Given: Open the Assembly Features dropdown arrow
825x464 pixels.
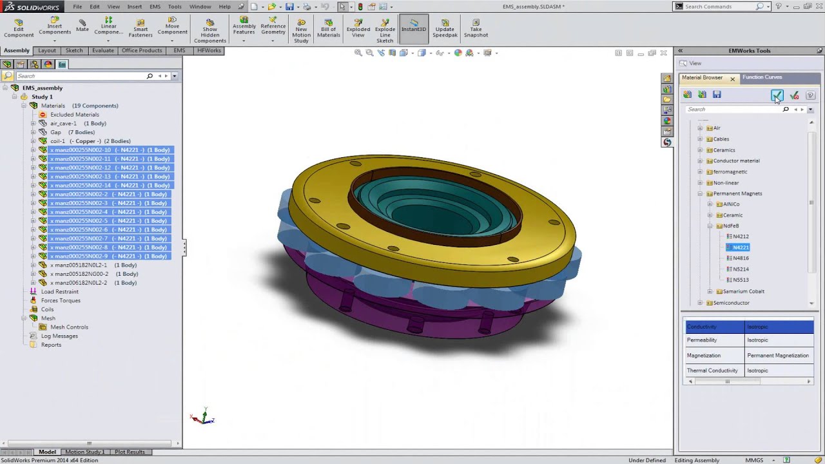Looking at the screenshot, I should [244, 41].
